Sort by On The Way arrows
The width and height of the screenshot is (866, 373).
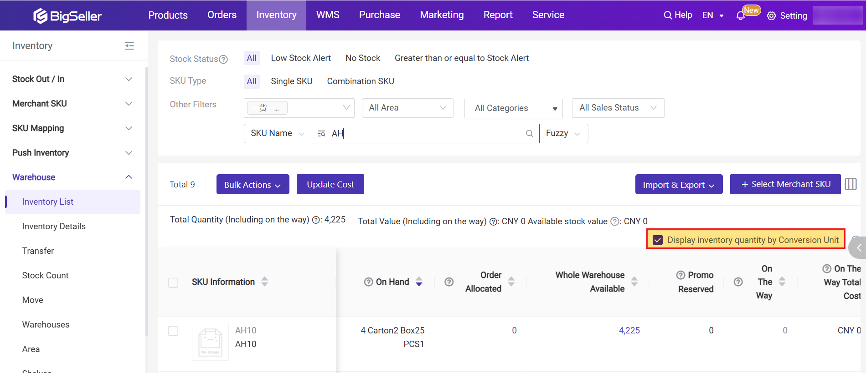pyautogui.click(x=782, y=282)
